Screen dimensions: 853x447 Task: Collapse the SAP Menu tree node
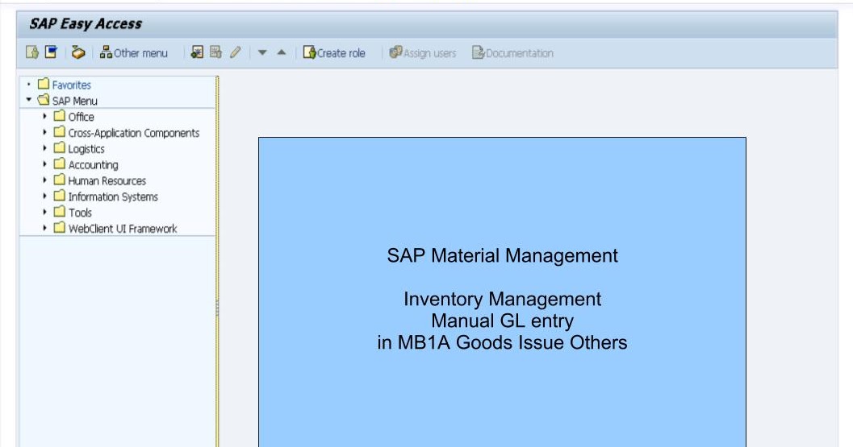[x=29, y=100]
